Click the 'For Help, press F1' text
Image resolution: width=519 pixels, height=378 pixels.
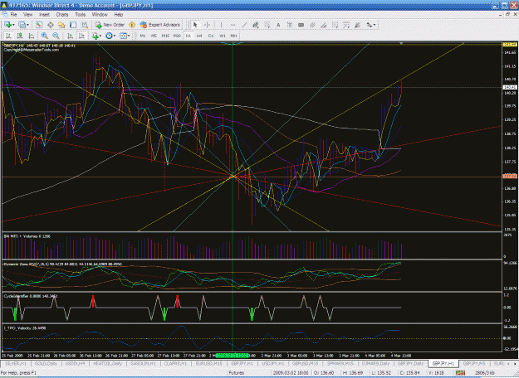[19, 373]
